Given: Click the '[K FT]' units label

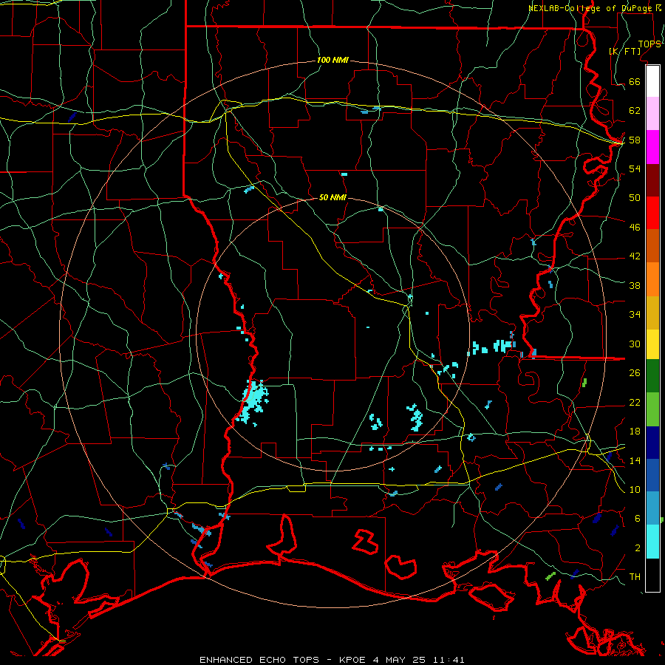Looking at the screenshot, I should coord(624,51).
